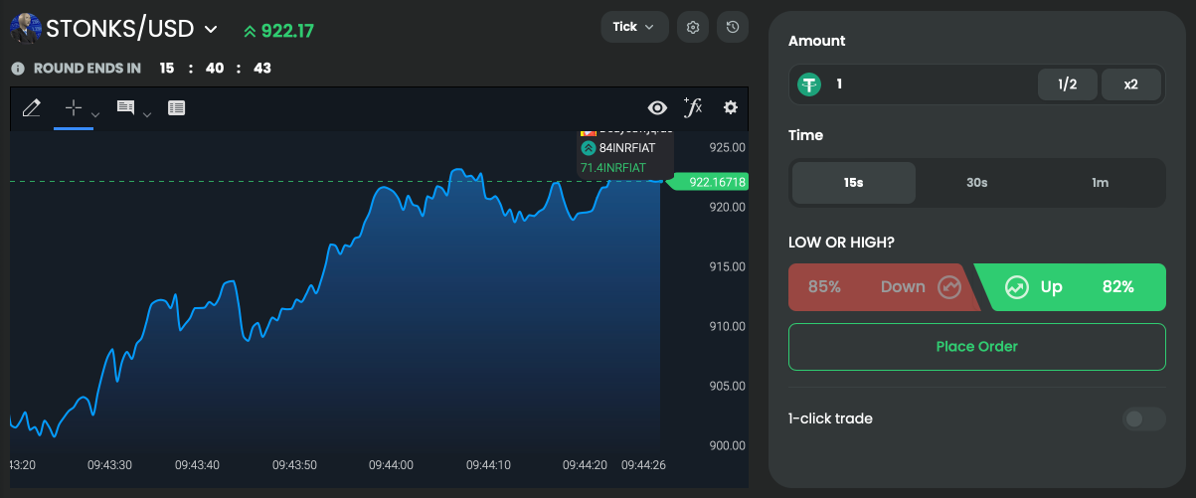
Task: Click the 925.00 axis label
Action: (728, 147)
